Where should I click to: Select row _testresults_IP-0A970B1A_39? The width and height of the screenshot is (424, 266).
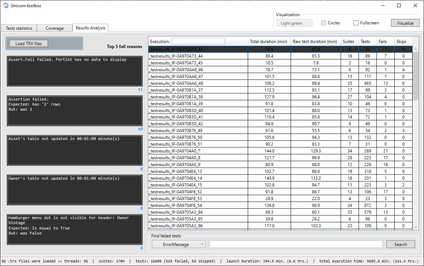(x=280, y=103)
